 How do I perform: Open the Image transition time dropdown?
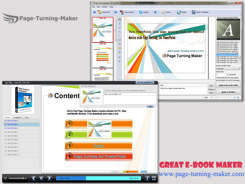coord(228,69)
